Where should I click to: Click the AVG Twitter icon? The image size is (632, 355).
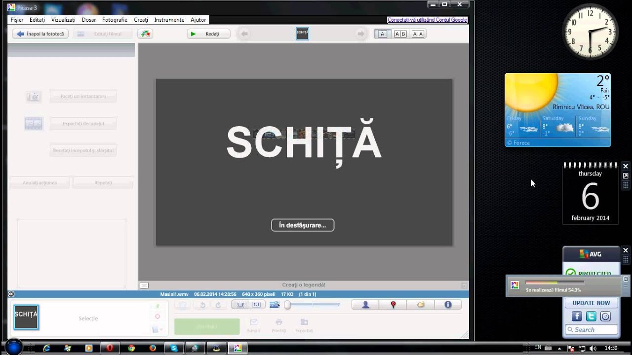(x=591, y=317)
